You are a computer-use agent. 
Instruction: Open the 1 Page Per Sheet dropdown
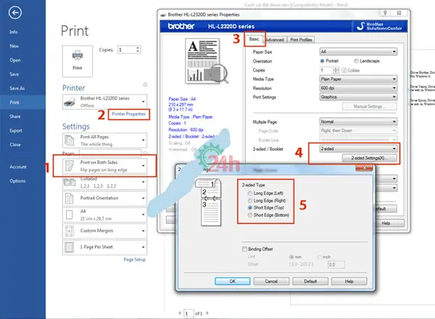coord(104,247)
